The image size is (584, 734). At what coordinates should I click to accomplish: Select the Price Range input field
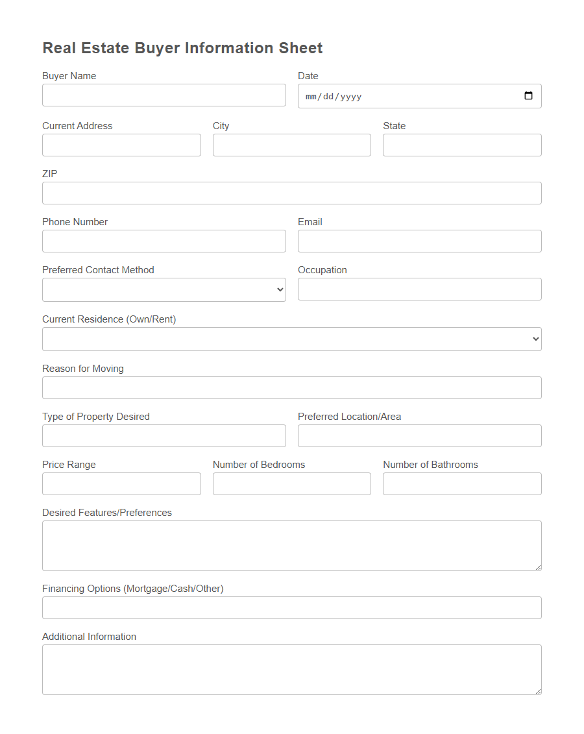[121, 483]
